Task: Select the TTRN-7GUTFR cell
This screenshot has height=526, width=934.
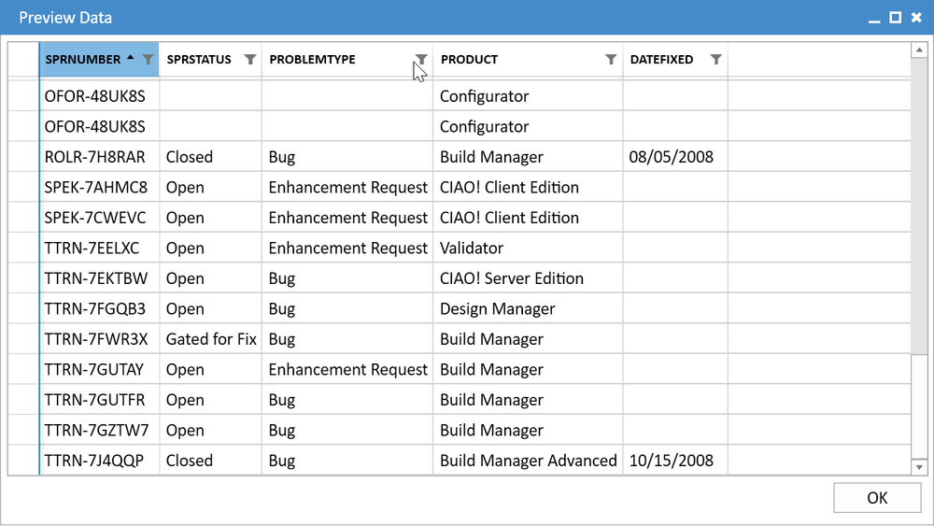Action: [100, 400]
